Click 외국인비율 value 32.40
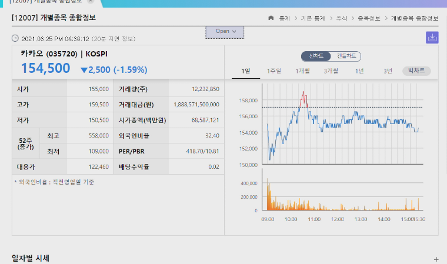Viewport: 447px width, 264px height. (212, 136)
